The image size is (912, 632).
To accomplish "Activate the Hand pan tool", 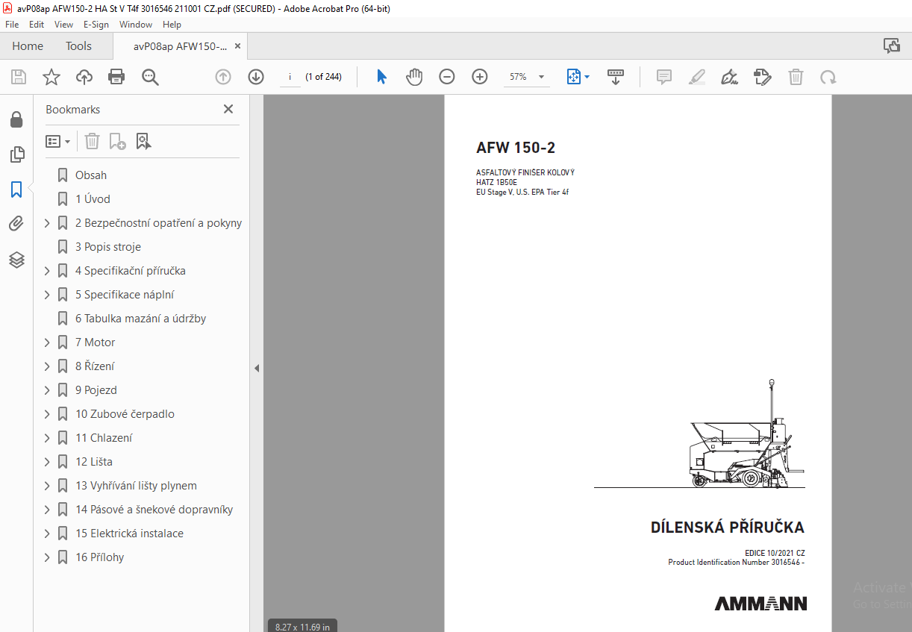I will coord(414,77).
